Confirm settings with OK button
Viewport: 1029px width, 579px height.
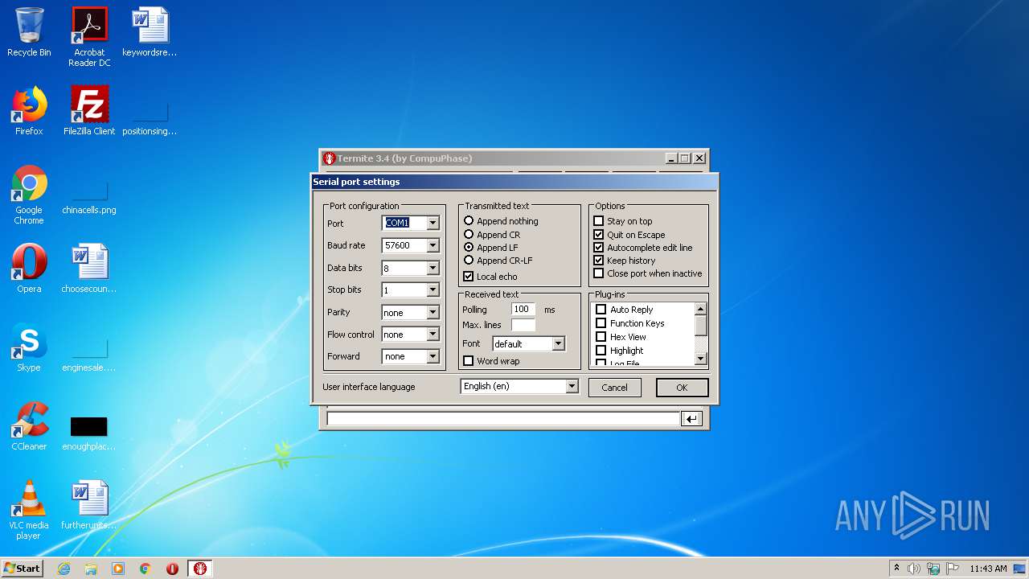point(682,388)
